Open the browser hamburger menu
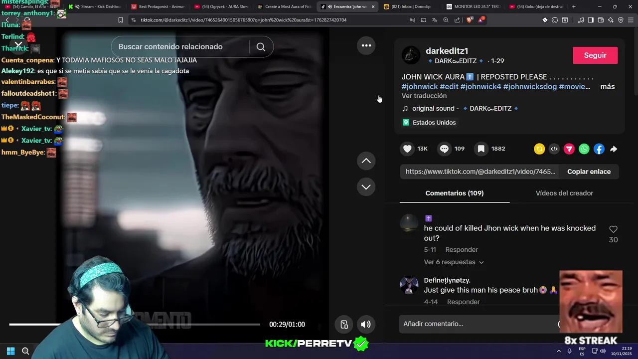The height and width of the screenshot is (359, 638). tap(631, 20)
